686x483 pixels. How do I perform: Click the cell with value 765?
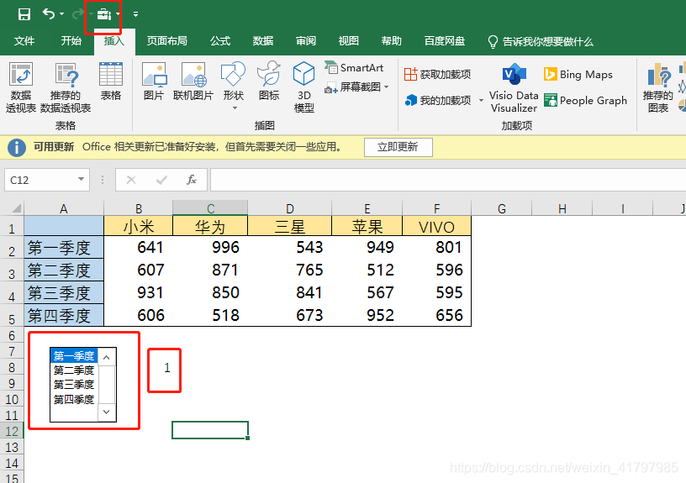click(290, 270)
